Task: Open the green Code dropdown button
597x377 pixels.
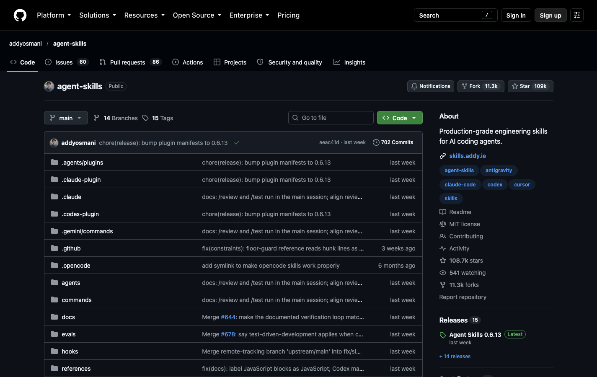Action: [400, 118]
